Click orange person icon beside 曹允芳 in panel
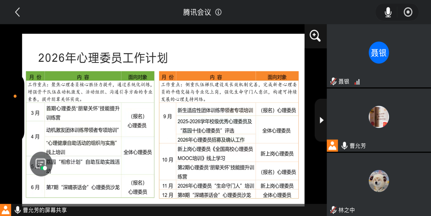Image resolution: width=431 pixels, height=216 pixels. 332,146
